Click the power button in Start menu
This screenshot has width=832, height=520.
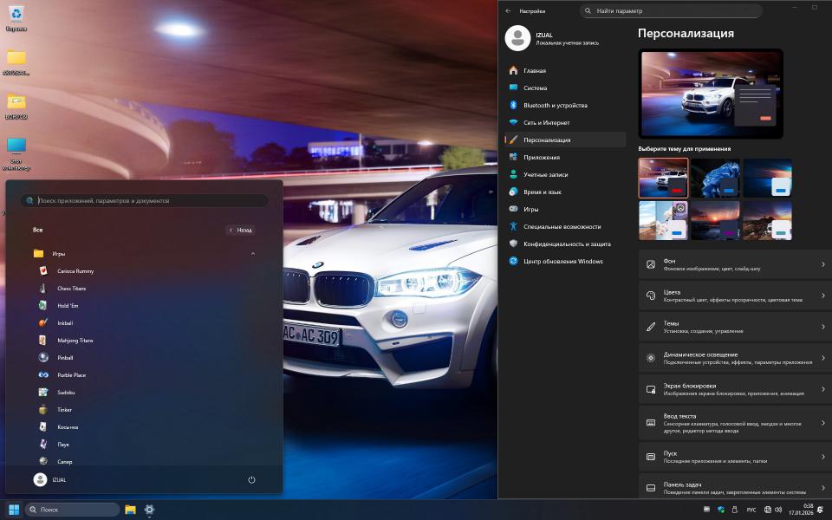[x=251, y=479]
